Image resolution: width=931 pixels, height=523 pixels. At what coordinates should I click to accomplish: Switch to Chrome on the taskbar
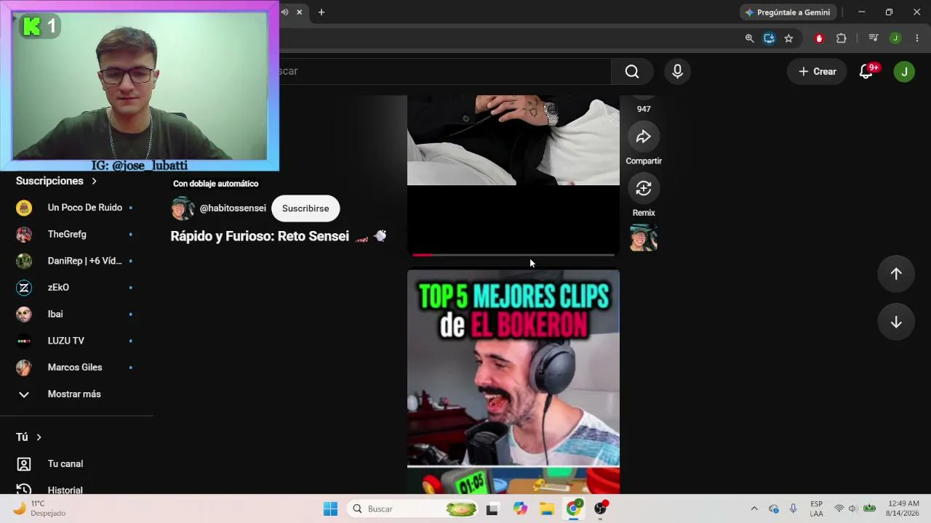click(573, 508)
